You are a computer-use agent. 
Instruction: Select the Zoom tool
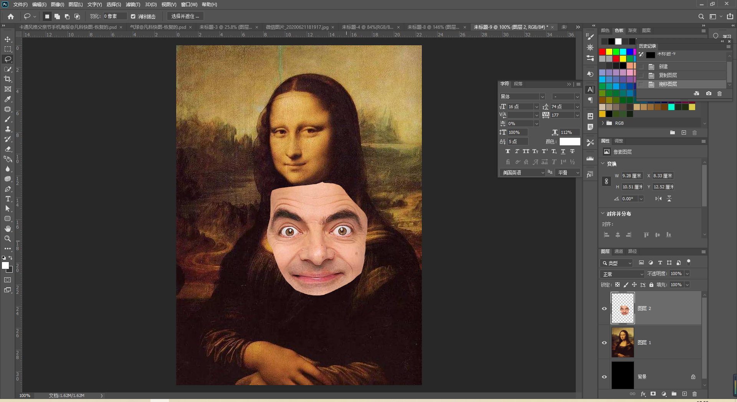[8, 239]
